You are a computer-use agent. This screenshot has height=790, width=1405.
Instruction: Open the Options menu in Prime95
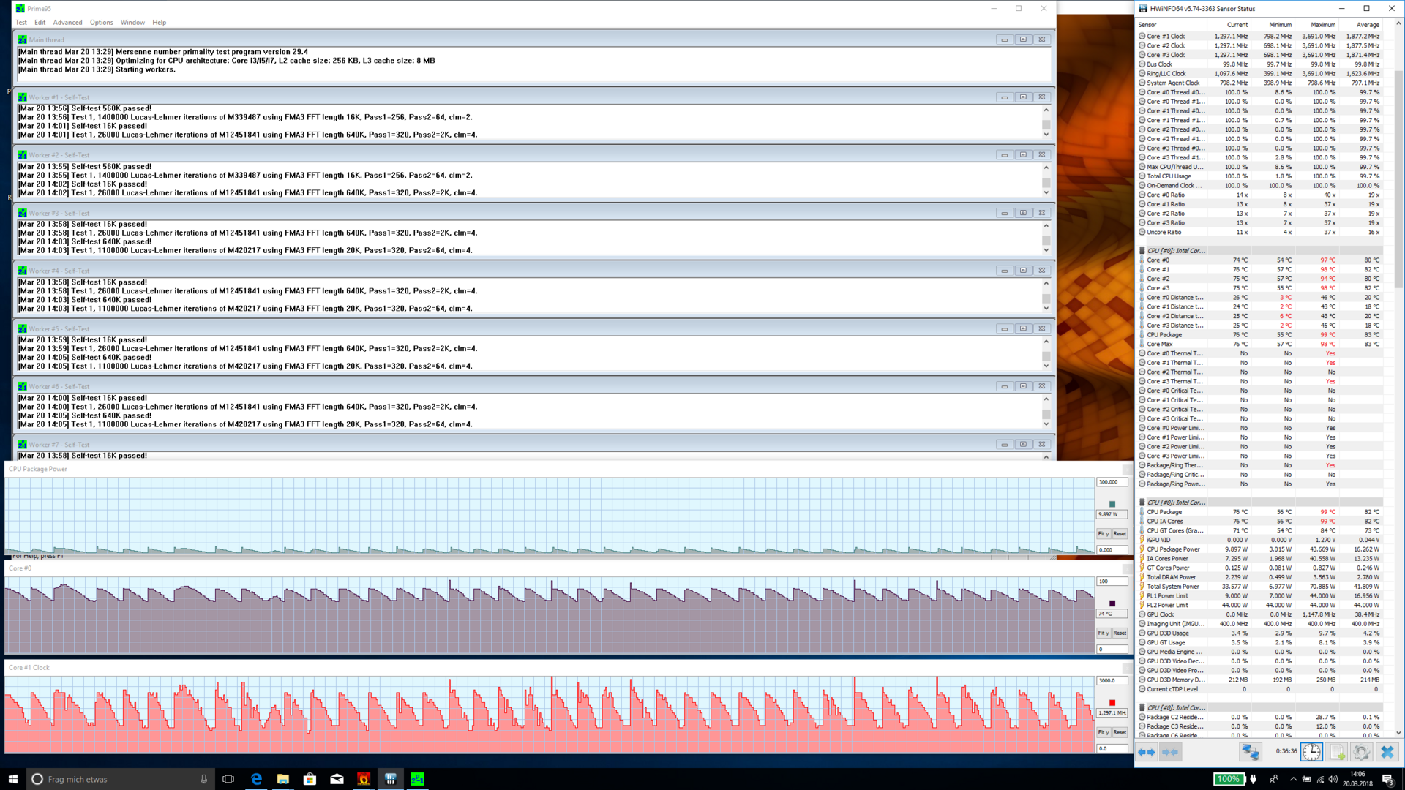pyautogui.click(x=101, y=23)
